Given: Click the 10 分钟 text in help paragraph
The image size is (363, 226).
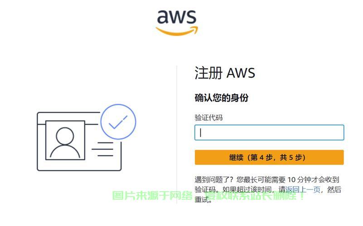Looking at the screenshot, I should click(299, 179).
